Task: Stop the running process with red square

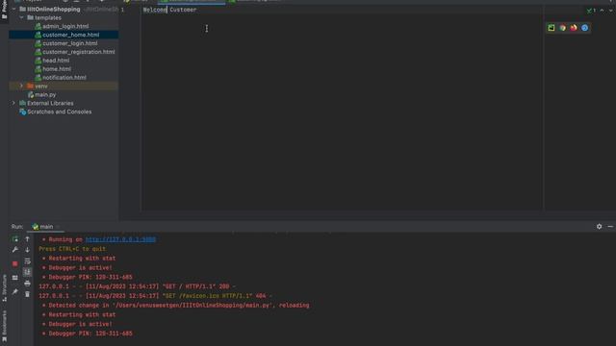Action: (15, 263)
